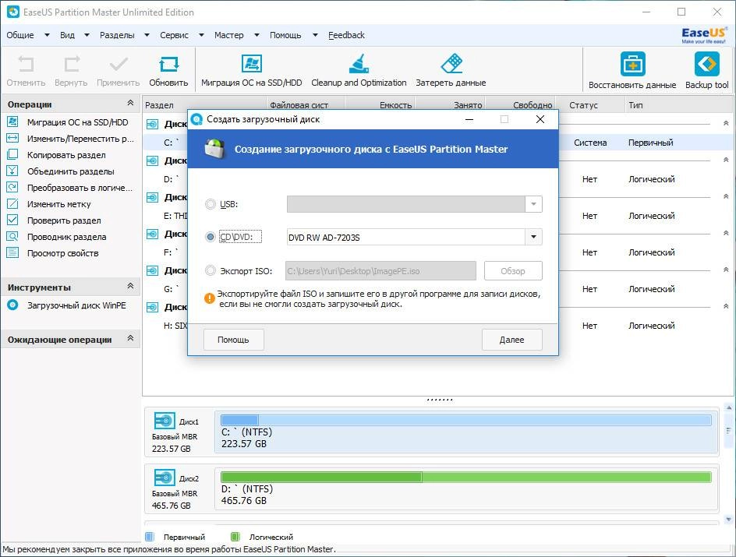The height and width of the screenshot is (557, 736).
Task: Click the Далее button in dialog
Action: point(512,340)
